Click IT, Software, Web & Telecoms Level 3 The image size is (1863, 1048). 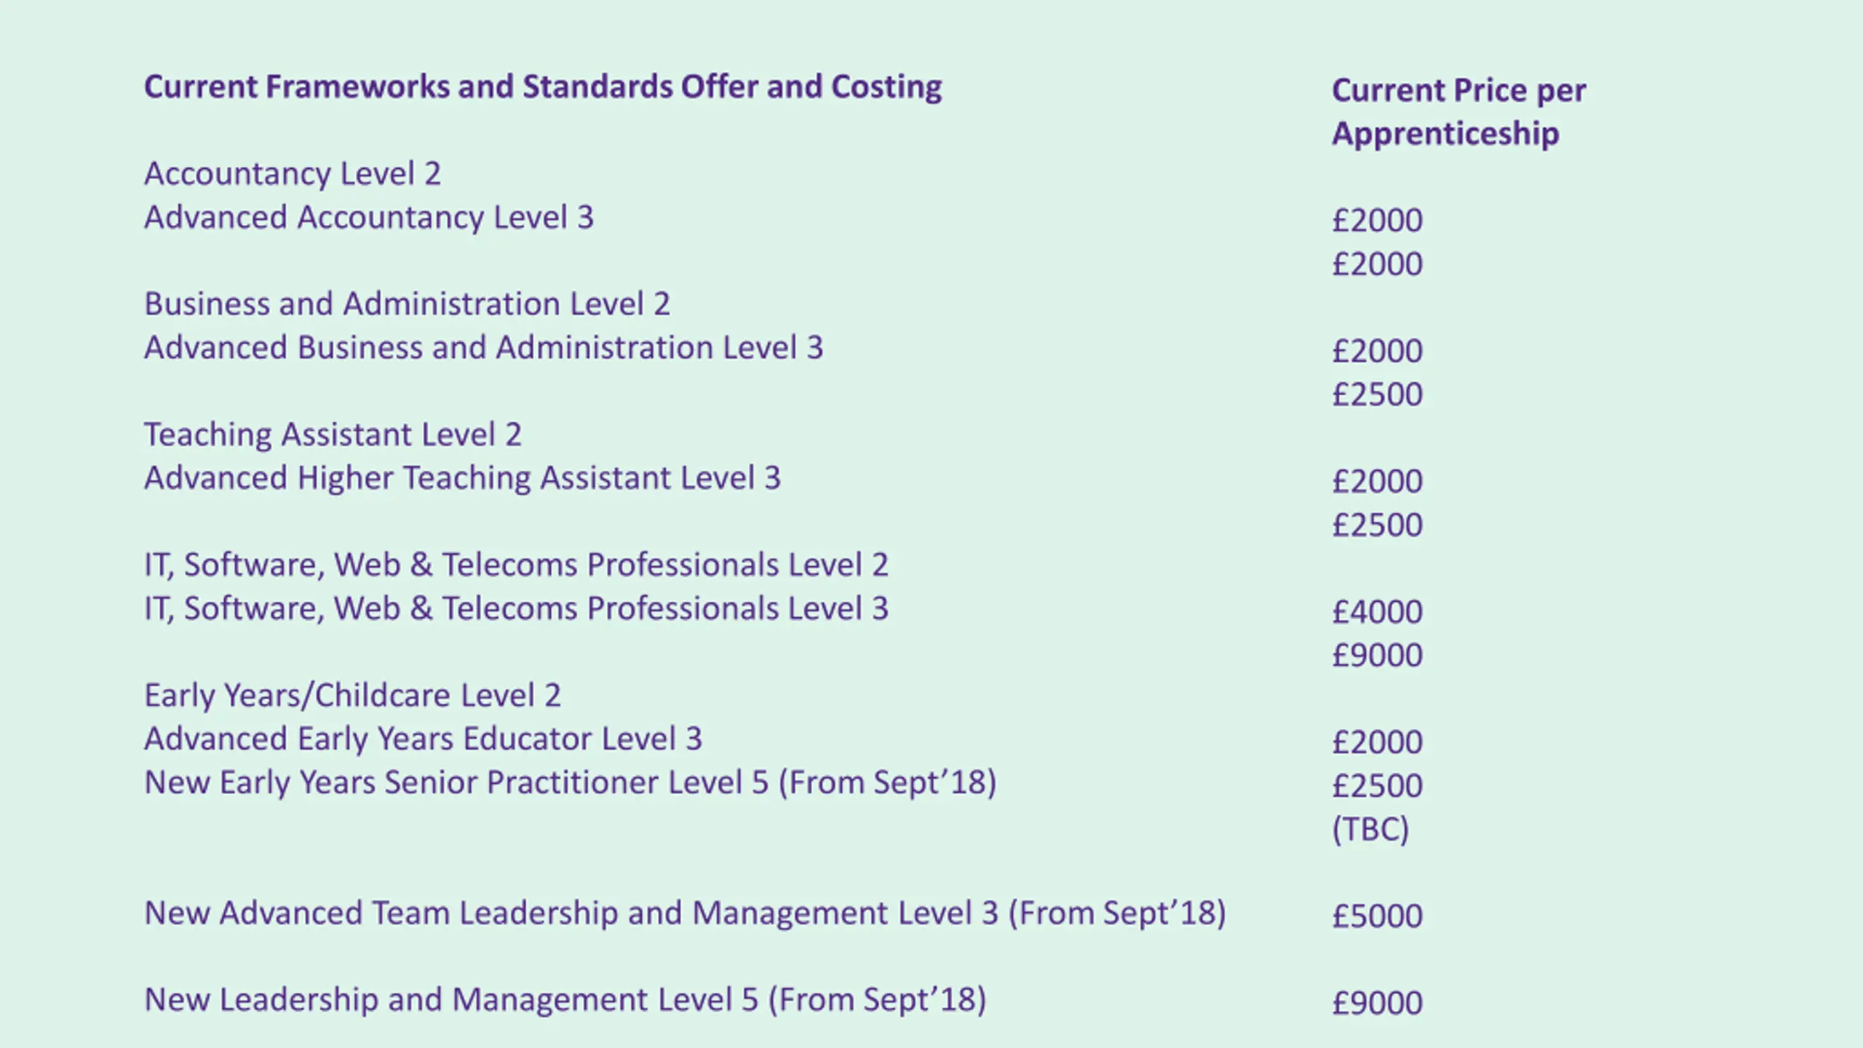[x=516, y=608]
